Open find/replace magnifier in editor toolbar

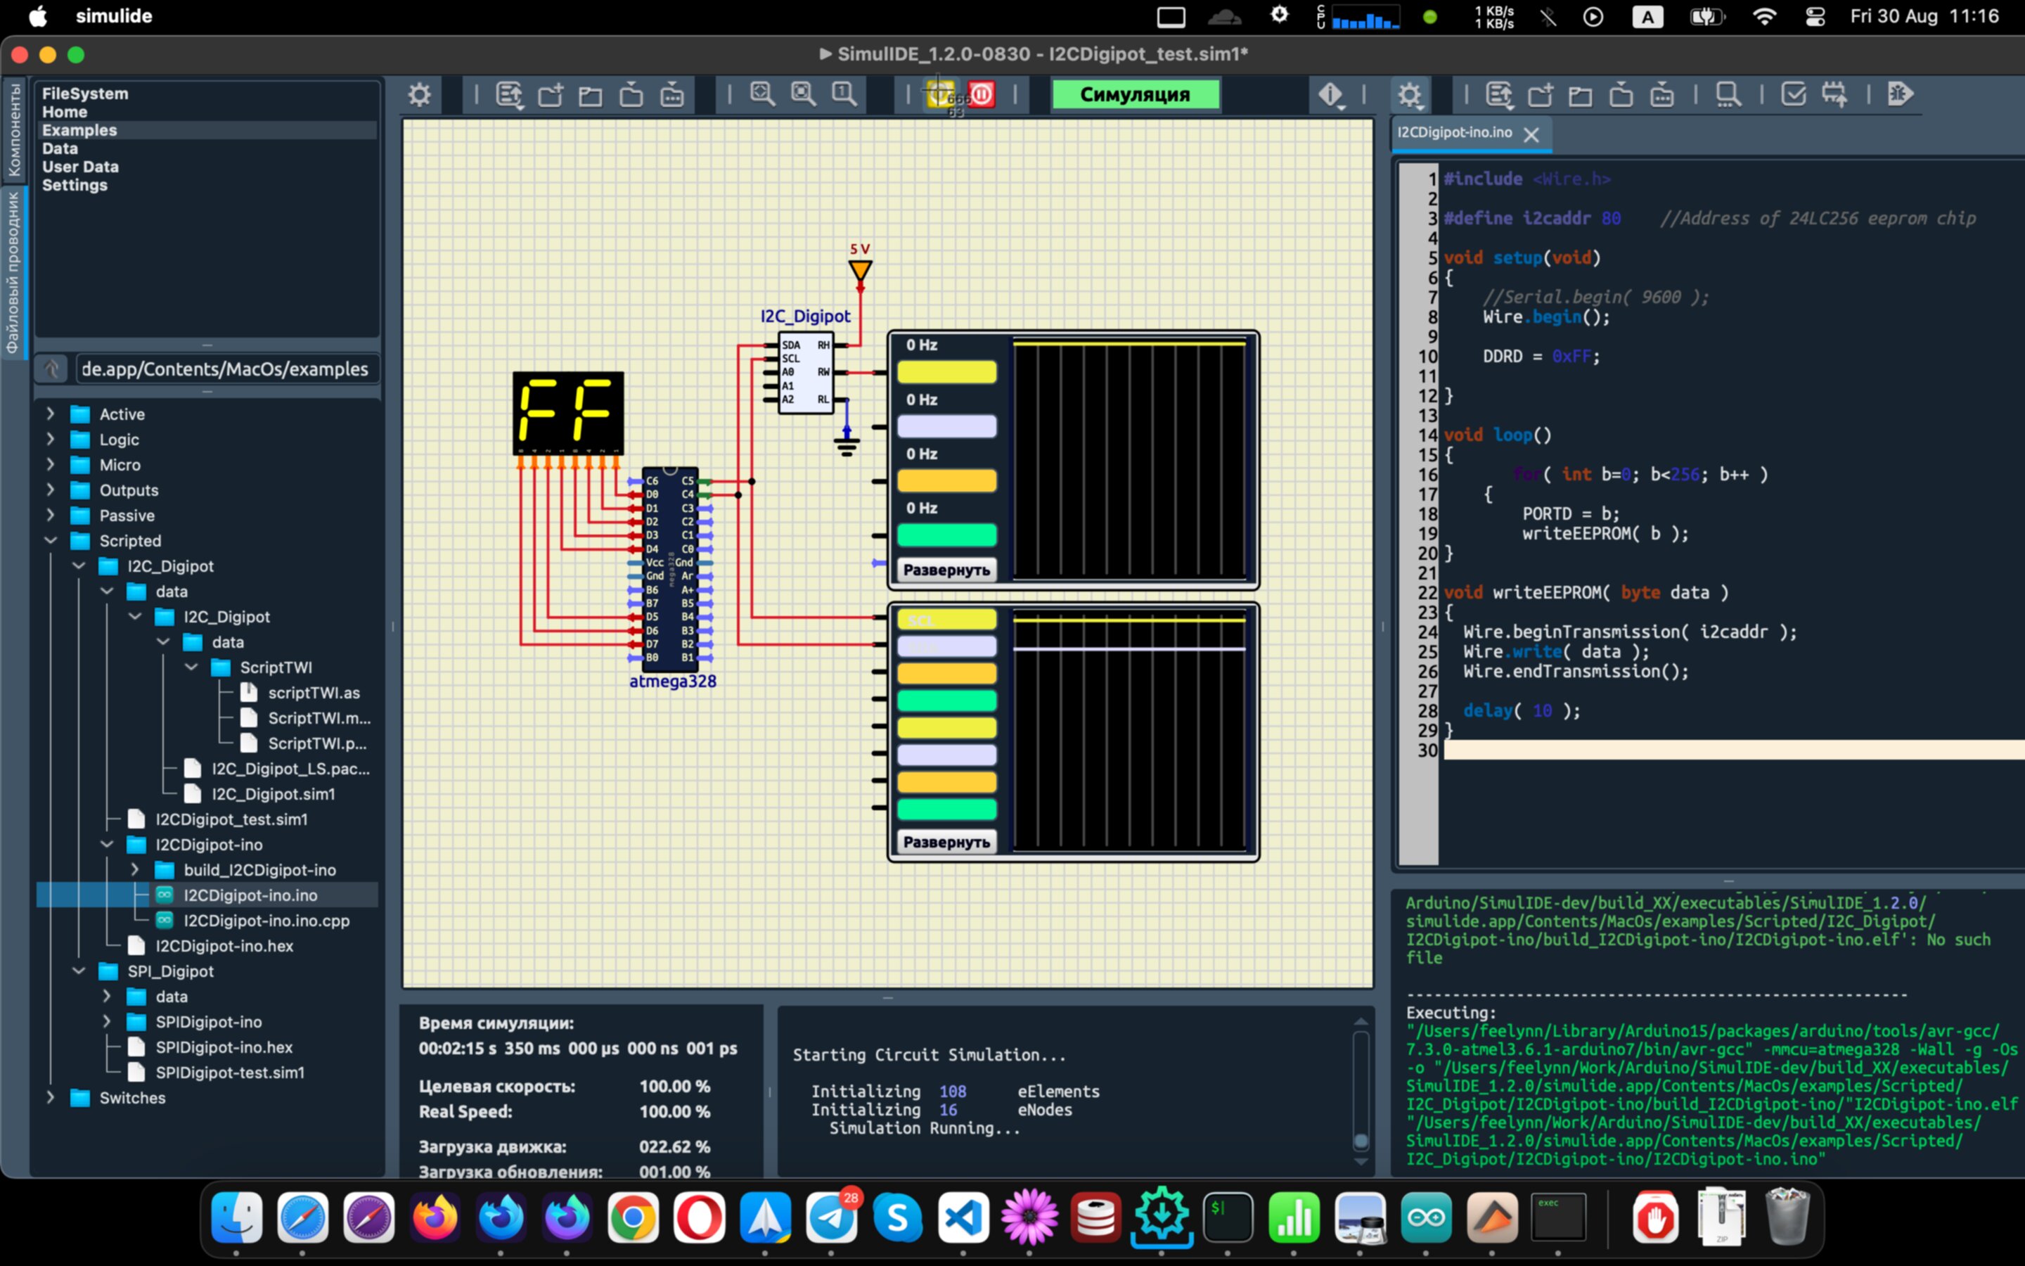tap(1728, 95)
